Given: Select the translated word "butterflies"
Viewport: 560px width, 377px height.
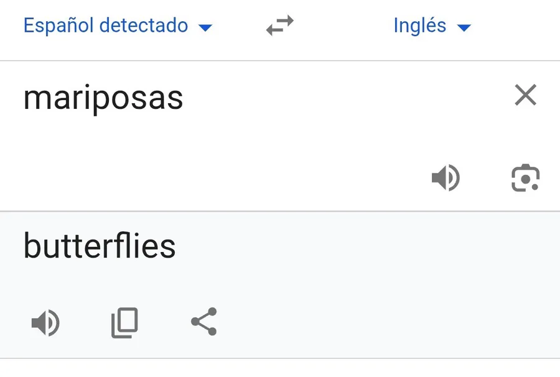Looking at the screenshot, I should [100, 246].
